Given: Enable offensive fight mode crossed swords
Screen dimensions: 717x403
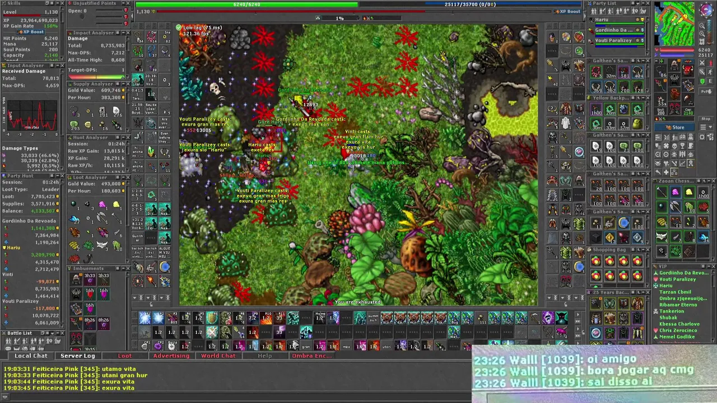Looking at the screenshot, I should click(x=702, y=63).
